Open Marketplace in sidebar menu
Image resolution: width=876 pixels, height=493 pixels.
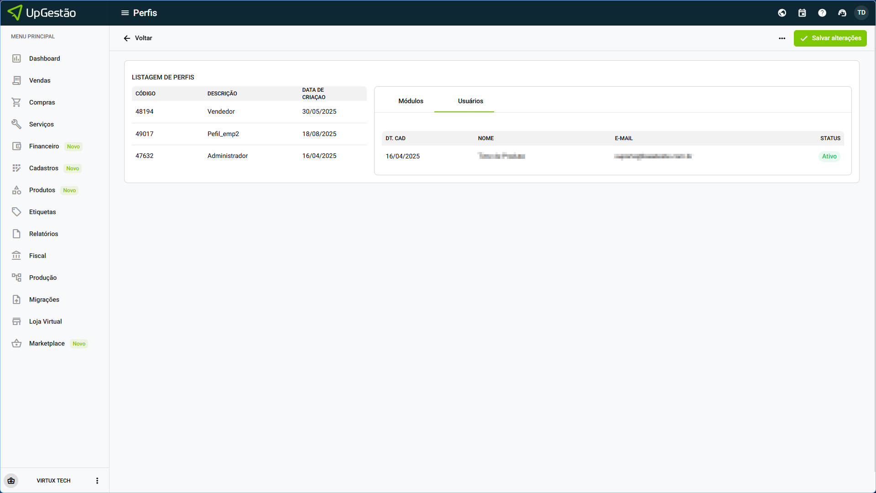[x=47, y=343]
